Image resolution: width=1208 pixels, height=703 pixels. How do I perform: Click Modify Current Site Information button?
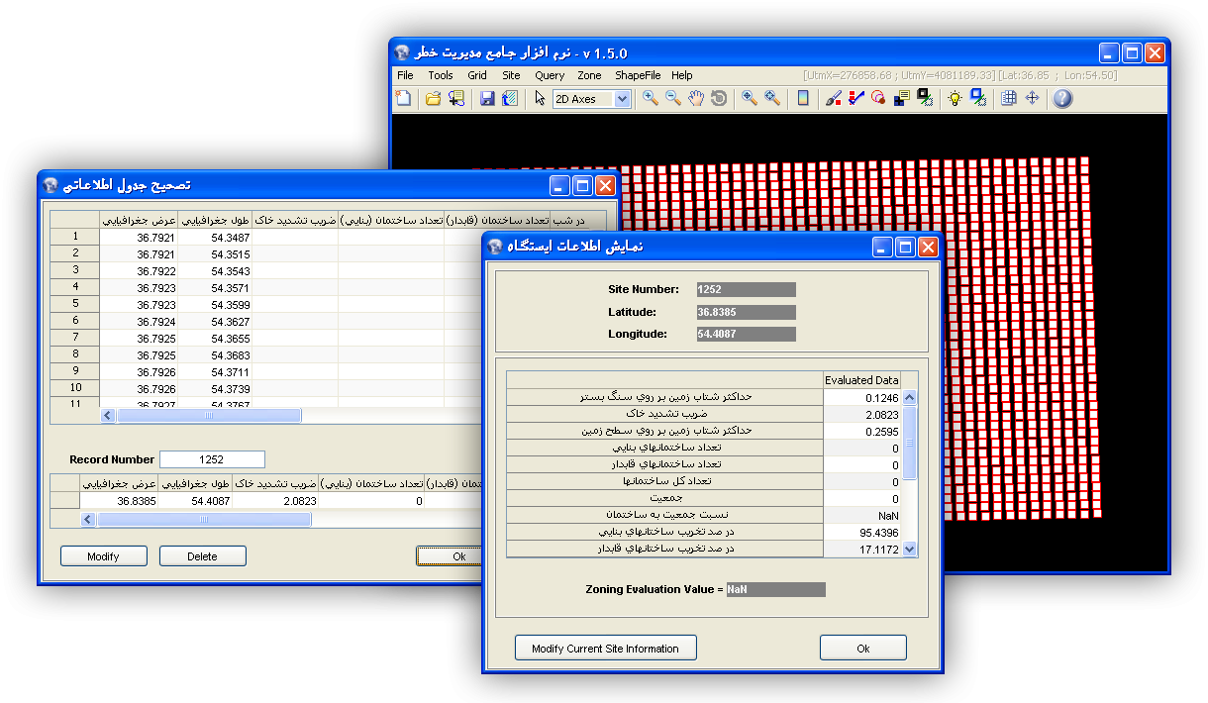pos(605,649)
